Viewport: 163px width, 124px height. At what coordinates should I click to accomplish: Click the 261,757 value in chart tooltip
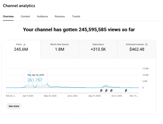coord(35,80)
